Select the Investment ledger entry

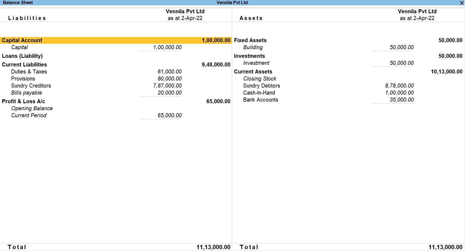(256, 63)
